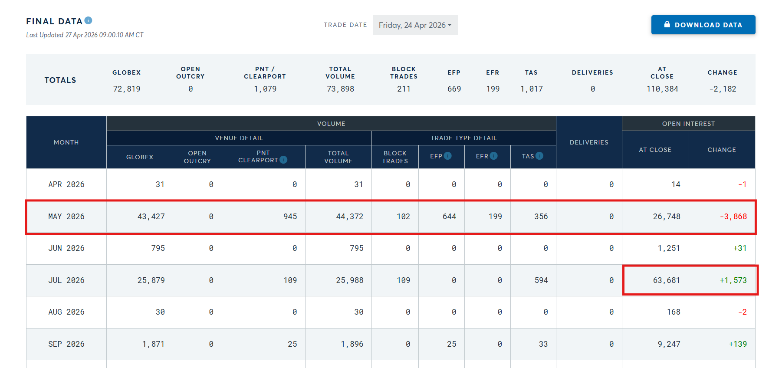Screen dimensions: 769x368
Task: Click the At Close column under Open Interest
Action: click(655, 150)
